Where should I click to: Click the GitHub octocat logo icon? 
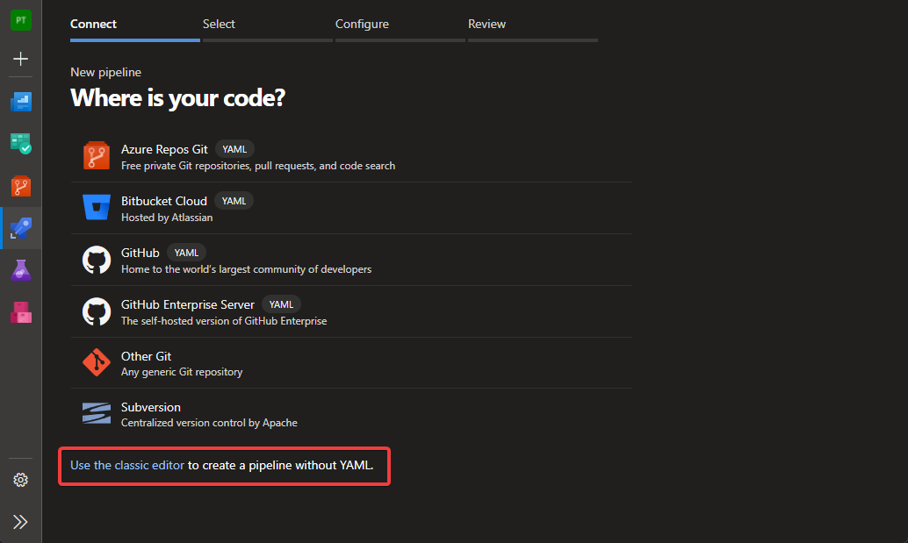pos(97,261)
